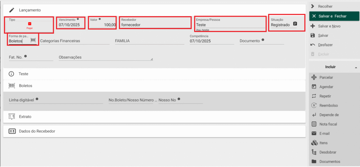Click the Nota fiscal document icon
The height and width of the screenshot is (167, 360).
click(x=314, y=124)
